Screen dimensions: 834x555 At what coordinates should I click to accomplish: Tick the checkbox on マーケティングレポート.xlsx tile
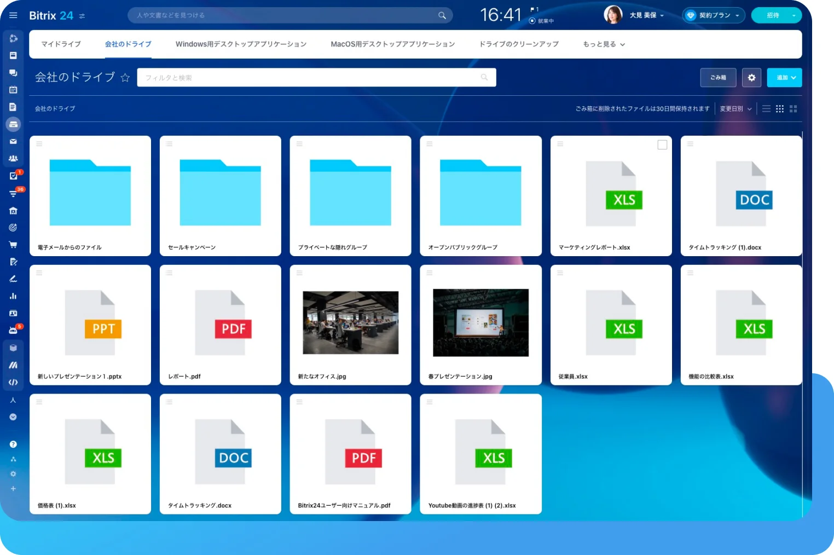662,145
